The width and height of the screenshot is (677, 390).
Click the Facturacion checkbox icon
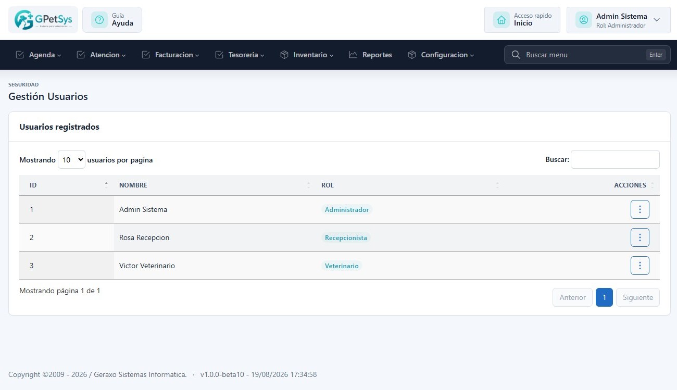pyautogui.click(x=146, y=55)
